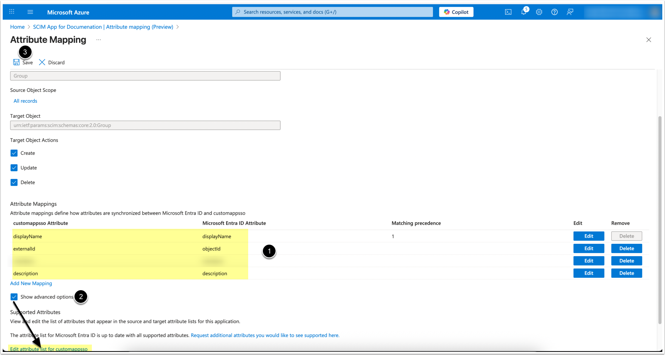Click the Copilot button
The height and width of the screenshot is (355, 665).
pyautogui.click(x=456, y=12)
